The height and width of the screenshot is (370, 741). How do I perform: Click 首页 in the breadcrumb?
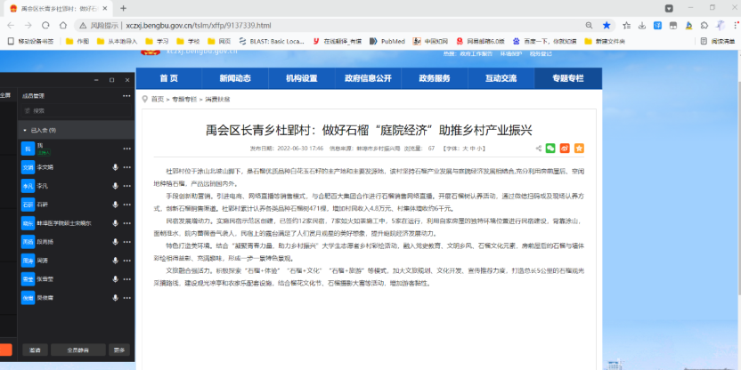point(158,99)
